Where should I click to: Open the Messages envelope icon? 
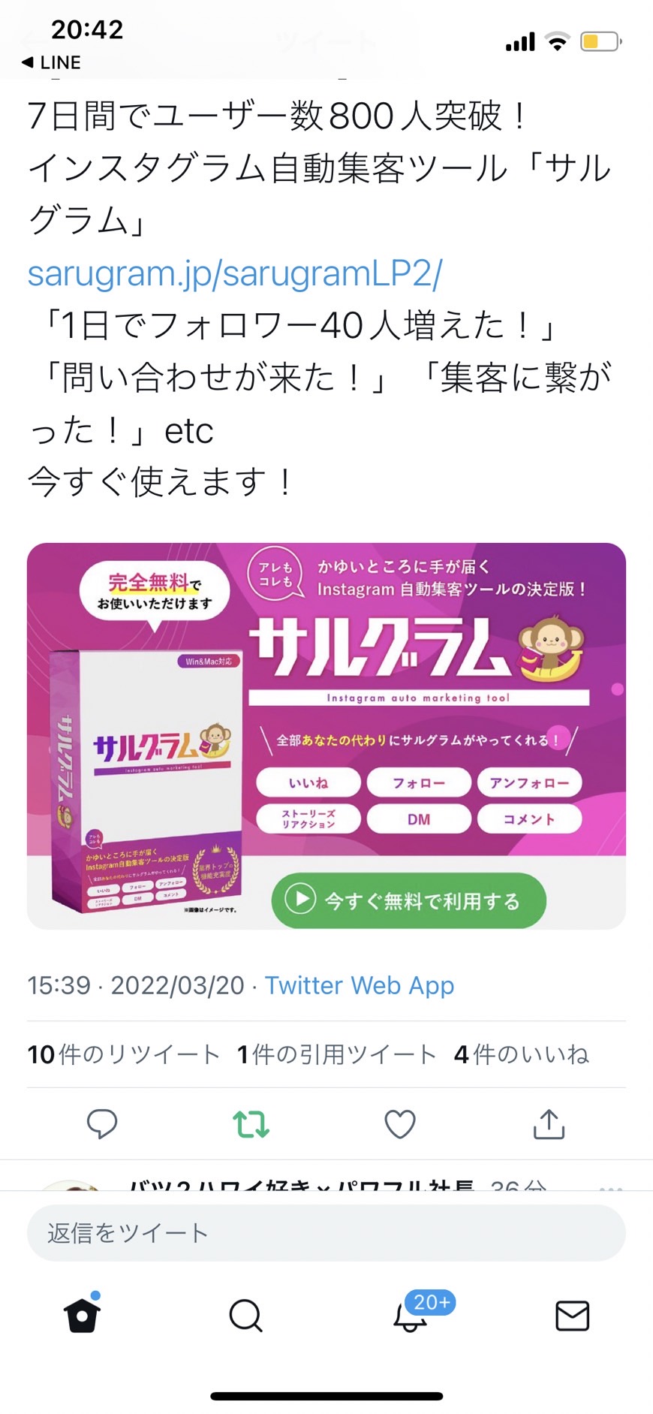[572, 1316]
